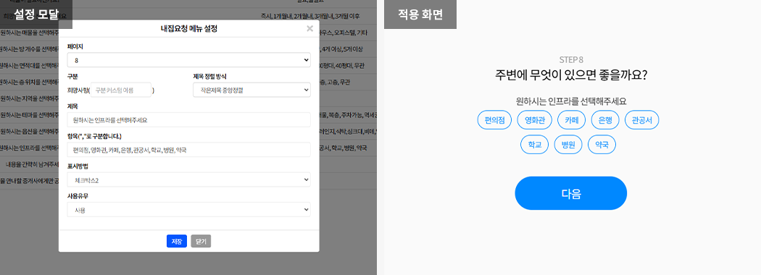
Task: Open the 표시방법 dropdown showing 체크박스2
Action: point(188,180)
